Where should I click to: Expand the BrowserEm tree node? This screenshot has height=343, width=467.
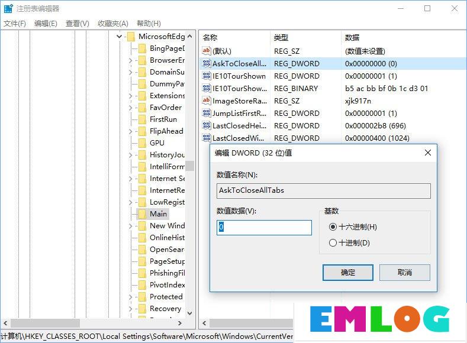coord(130,60)
